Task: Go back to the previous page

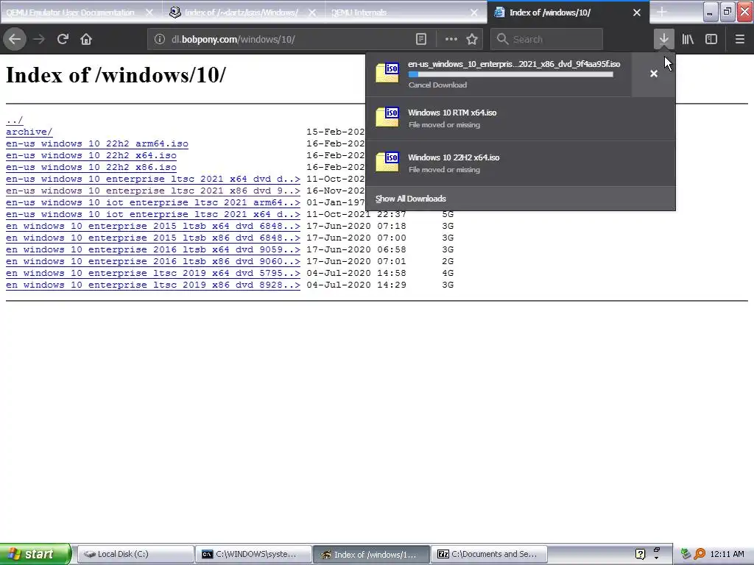Action: tap(15, 40)
